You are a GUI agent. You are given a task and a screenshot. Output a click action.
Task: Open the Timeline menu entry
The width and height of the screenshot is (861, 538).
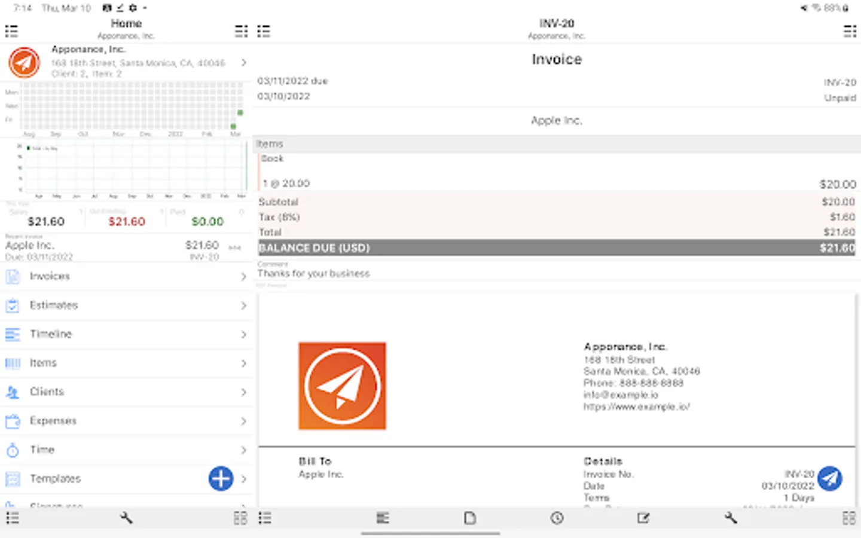126,334
